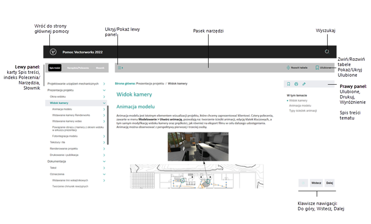Select Wstawianie kamery Renderworks tree item
Viewport: 371px width, 224px height.
click(71, 115)
